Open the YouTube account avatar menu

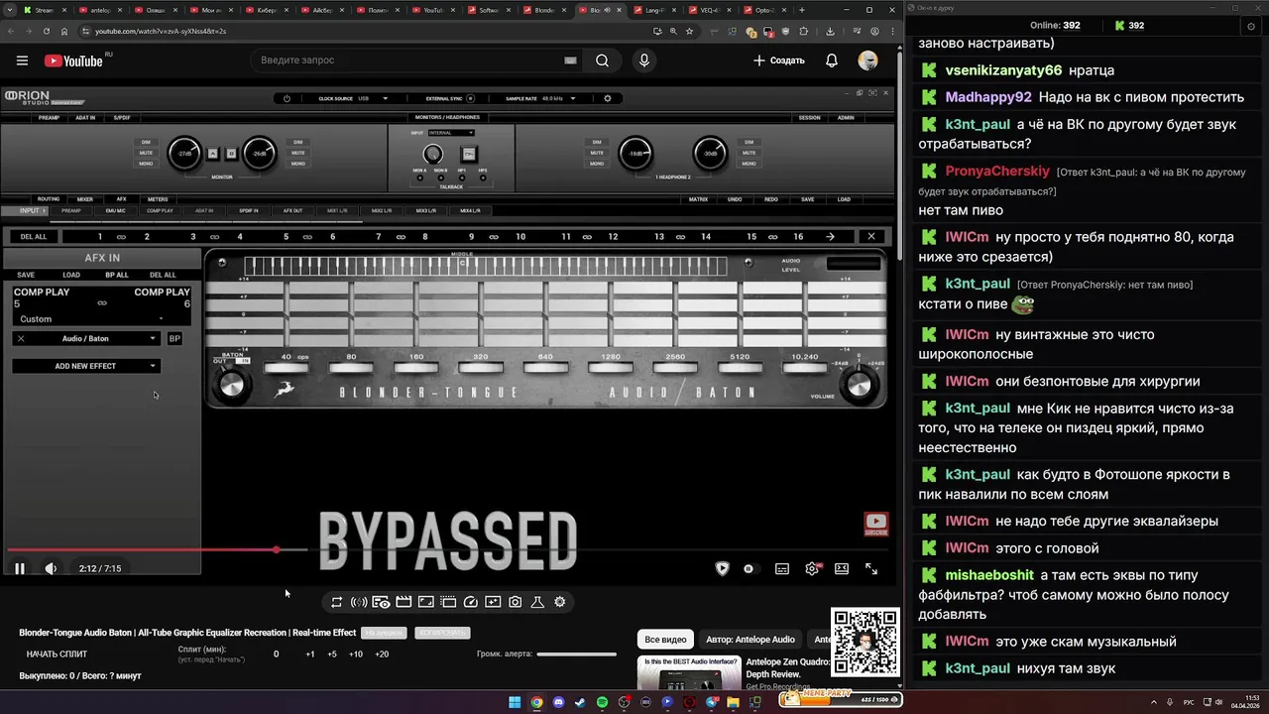(867, 60)
